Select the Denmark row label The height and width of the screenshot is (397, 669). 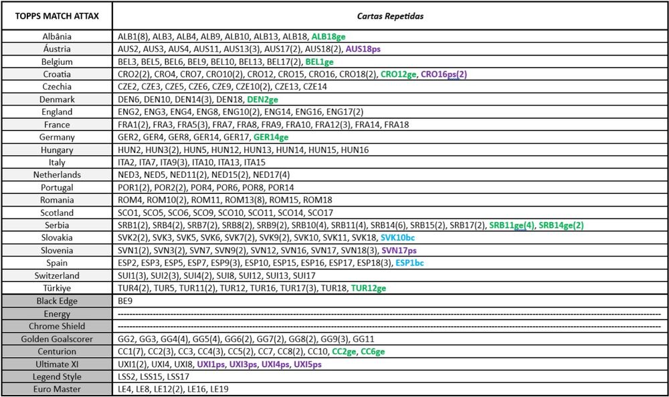pyautogui.click(x=57, y=100)
